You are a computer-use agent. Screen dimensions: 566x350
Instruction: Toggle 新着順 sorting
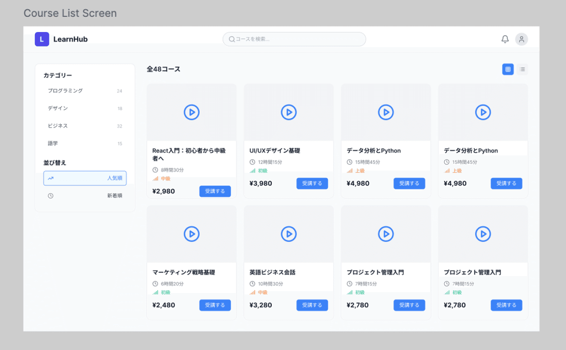click(85, 195)
